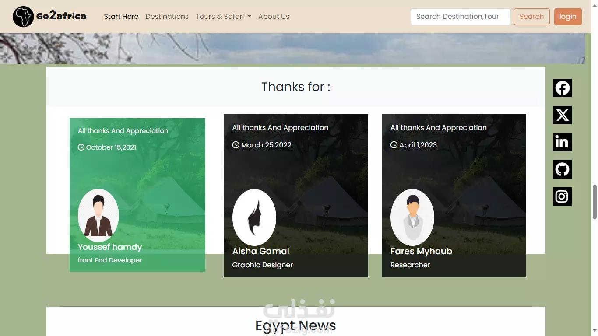Open the About Us page link
598x336 pixels.
pos(274,17)
